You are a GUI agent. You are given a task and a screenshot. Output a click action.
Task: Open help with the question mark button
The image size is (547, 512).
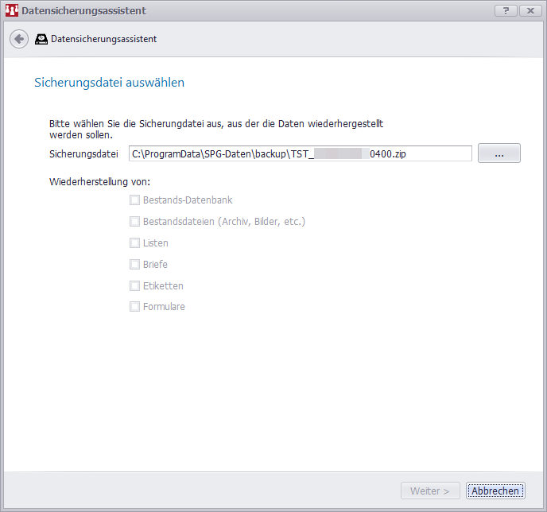(506, 10)
